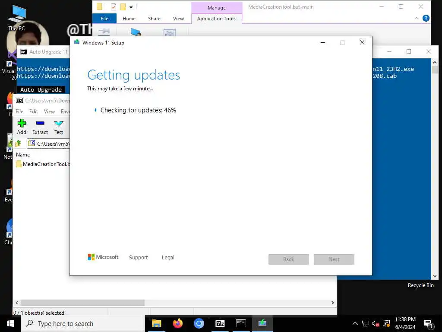The image size is (442, 332).
Task: Open File tab in File Explorer
Action: coord(104,19)
